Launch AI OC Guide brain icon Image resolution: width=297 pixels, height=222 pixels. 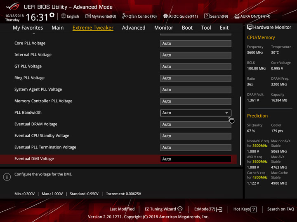[165, 16]
